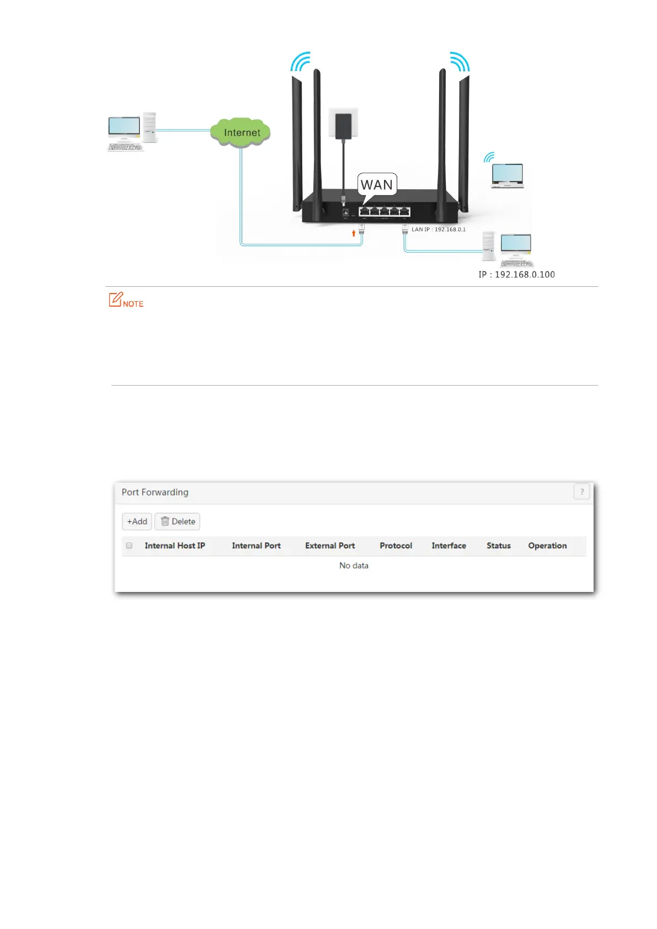Click the +Add button in Port Forwarding
Viewport: 657px width, 929px height.
(x=137, y=521)
